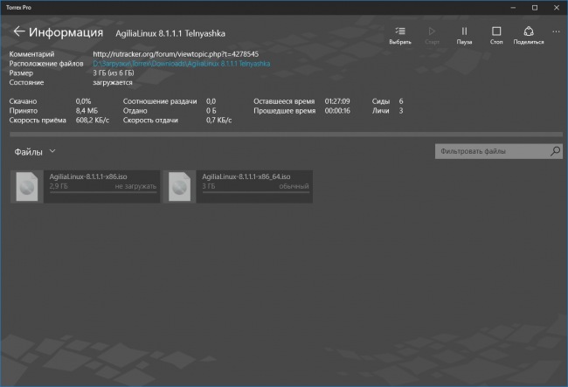This screenshot has width=568, height=387.
Task: Pause the torrent with Пауза
Action: pos(464,36)
